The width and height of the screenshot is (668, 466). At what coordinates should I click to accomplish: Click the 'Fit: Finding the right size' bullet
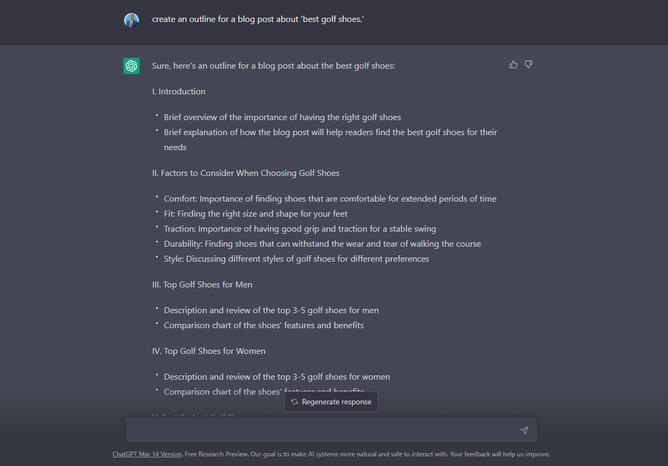[255, 214]
